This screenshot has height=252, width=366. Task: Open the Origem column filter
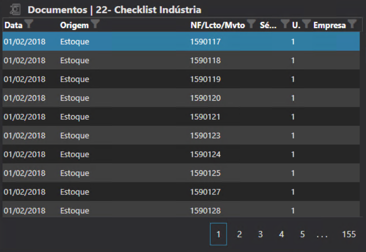point(95,24)
